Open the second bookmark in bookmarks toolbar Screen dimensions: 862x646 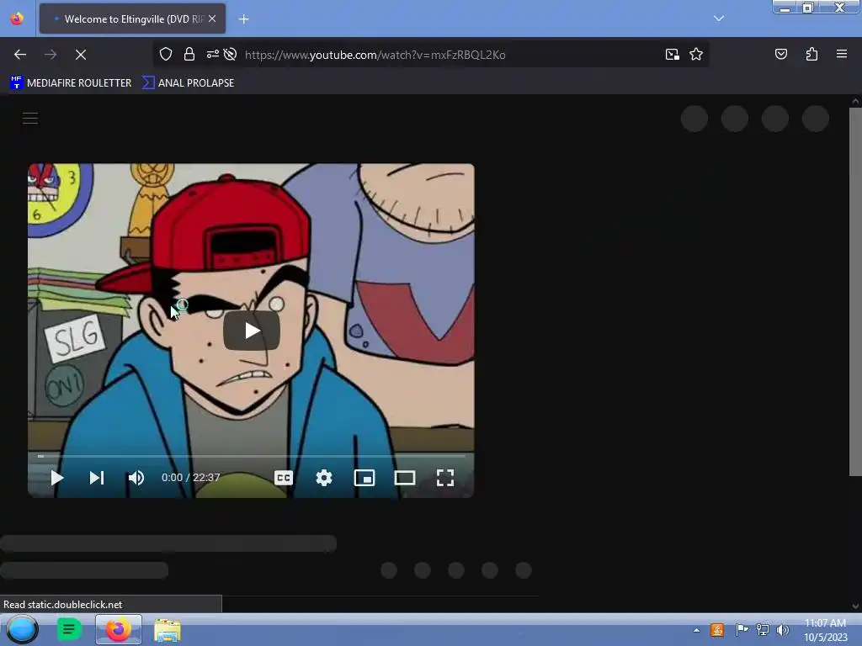(x=188, y=83)
